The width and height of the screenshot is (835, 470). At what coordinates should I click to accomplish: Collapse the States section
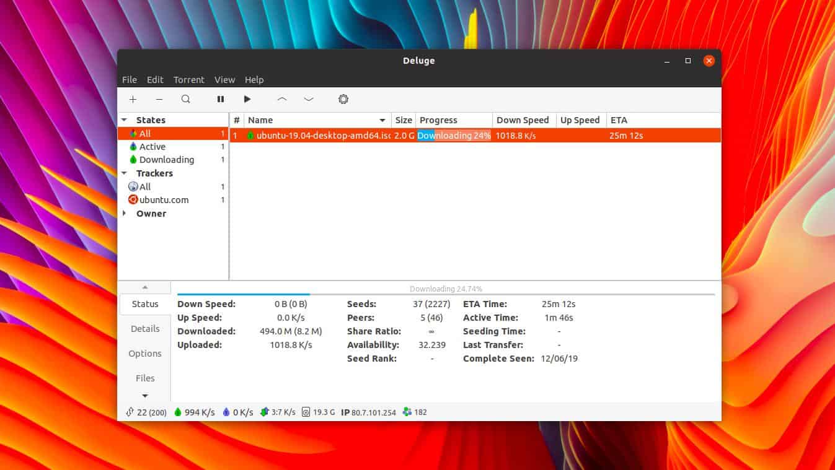coord(124,120)
